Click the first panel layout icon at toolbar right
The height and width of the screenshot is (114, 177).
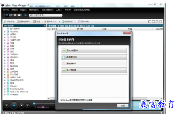[x=150, y=22]
